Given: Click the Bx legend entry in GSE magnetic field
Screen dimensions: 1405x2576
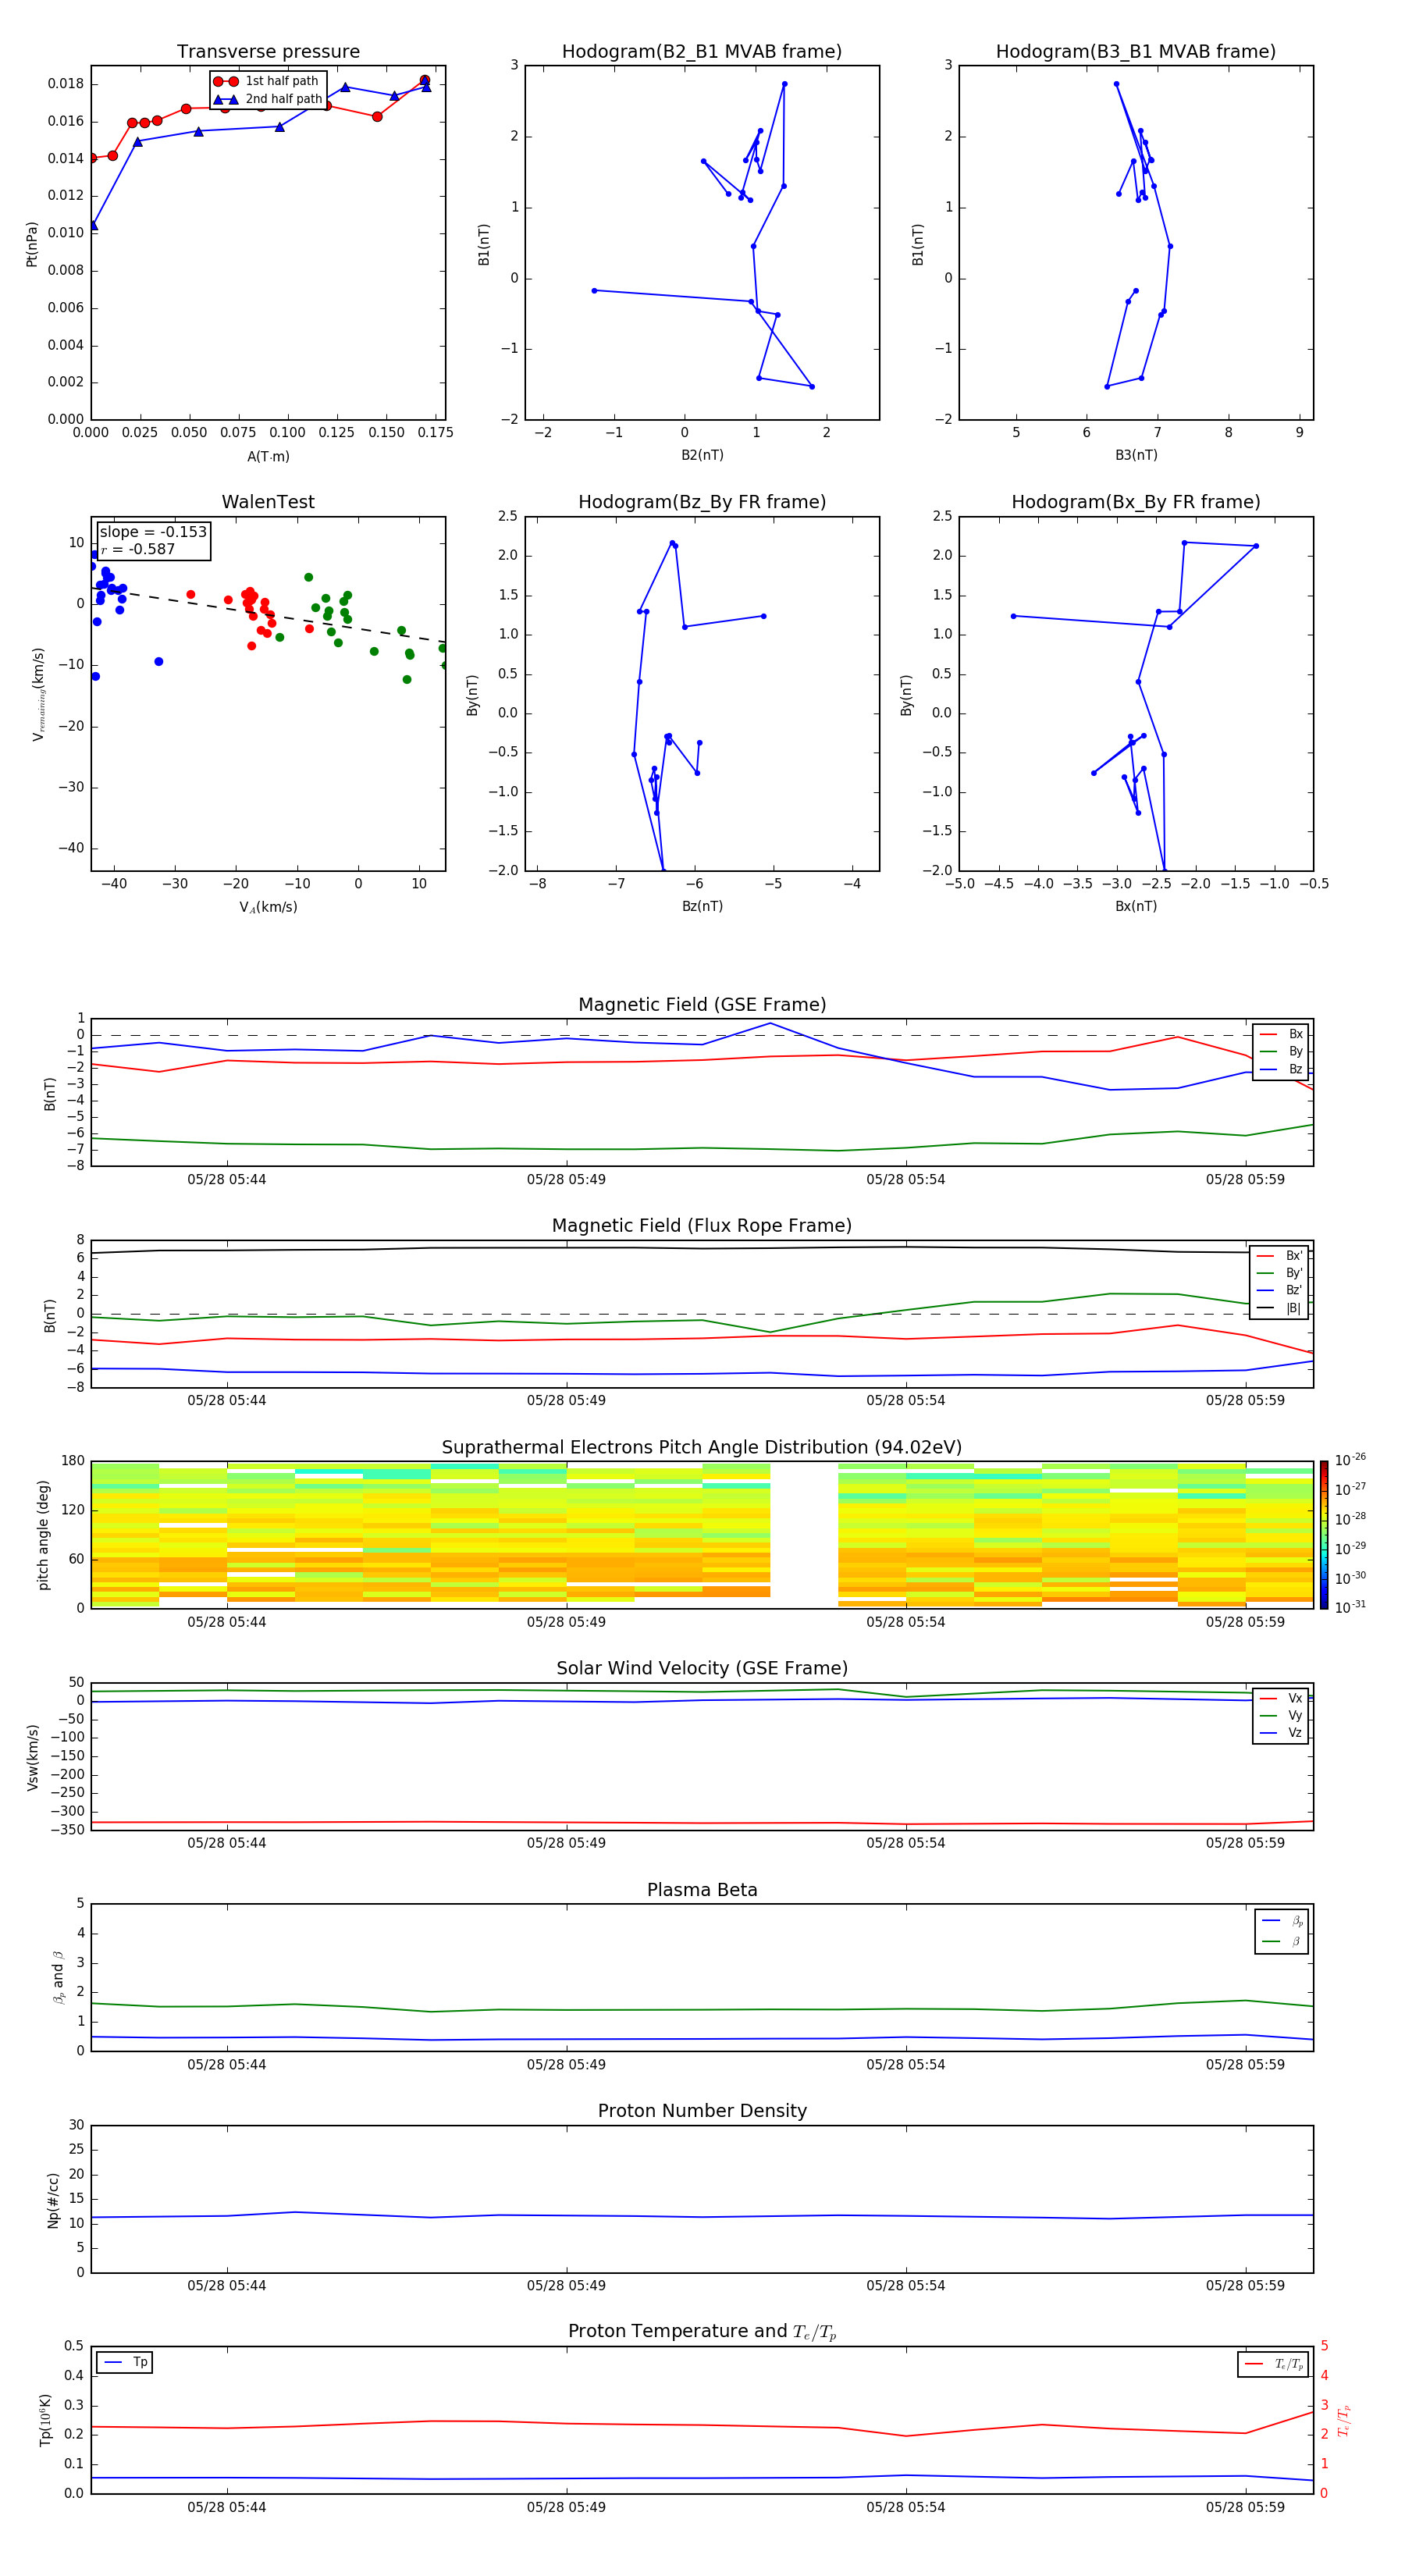Looking at the screenshot, I should point(1281,1034).
